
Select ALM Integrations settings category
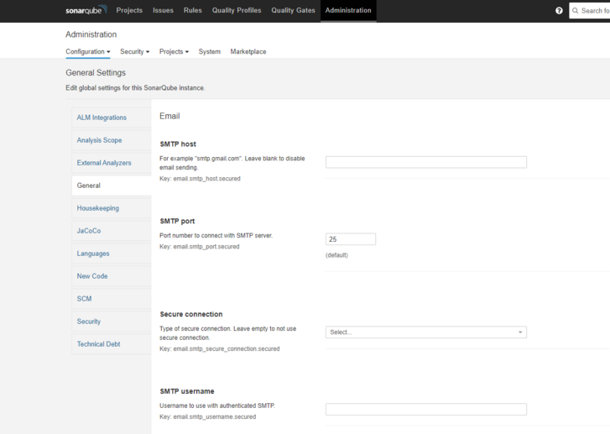[x=102, y=118]
